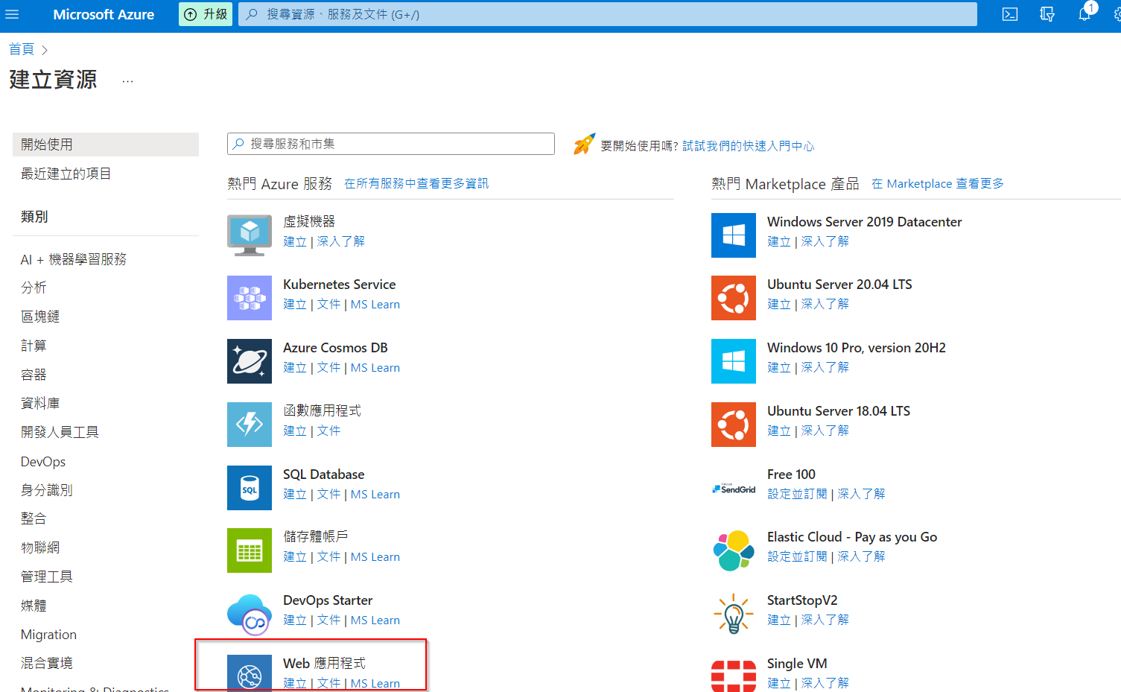This screenshot has height=692, width=1121.
Task: Open Cloud Shell icon in header
Action: [1010, 14]
